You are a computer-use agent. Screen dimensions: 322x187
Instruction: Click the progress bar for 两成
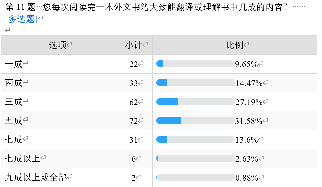[x=195, y=83]
